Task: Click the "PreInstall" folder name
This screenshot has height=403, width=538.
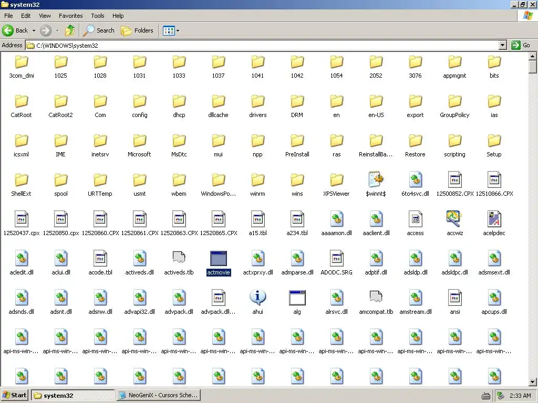Action: click(297, 154)
